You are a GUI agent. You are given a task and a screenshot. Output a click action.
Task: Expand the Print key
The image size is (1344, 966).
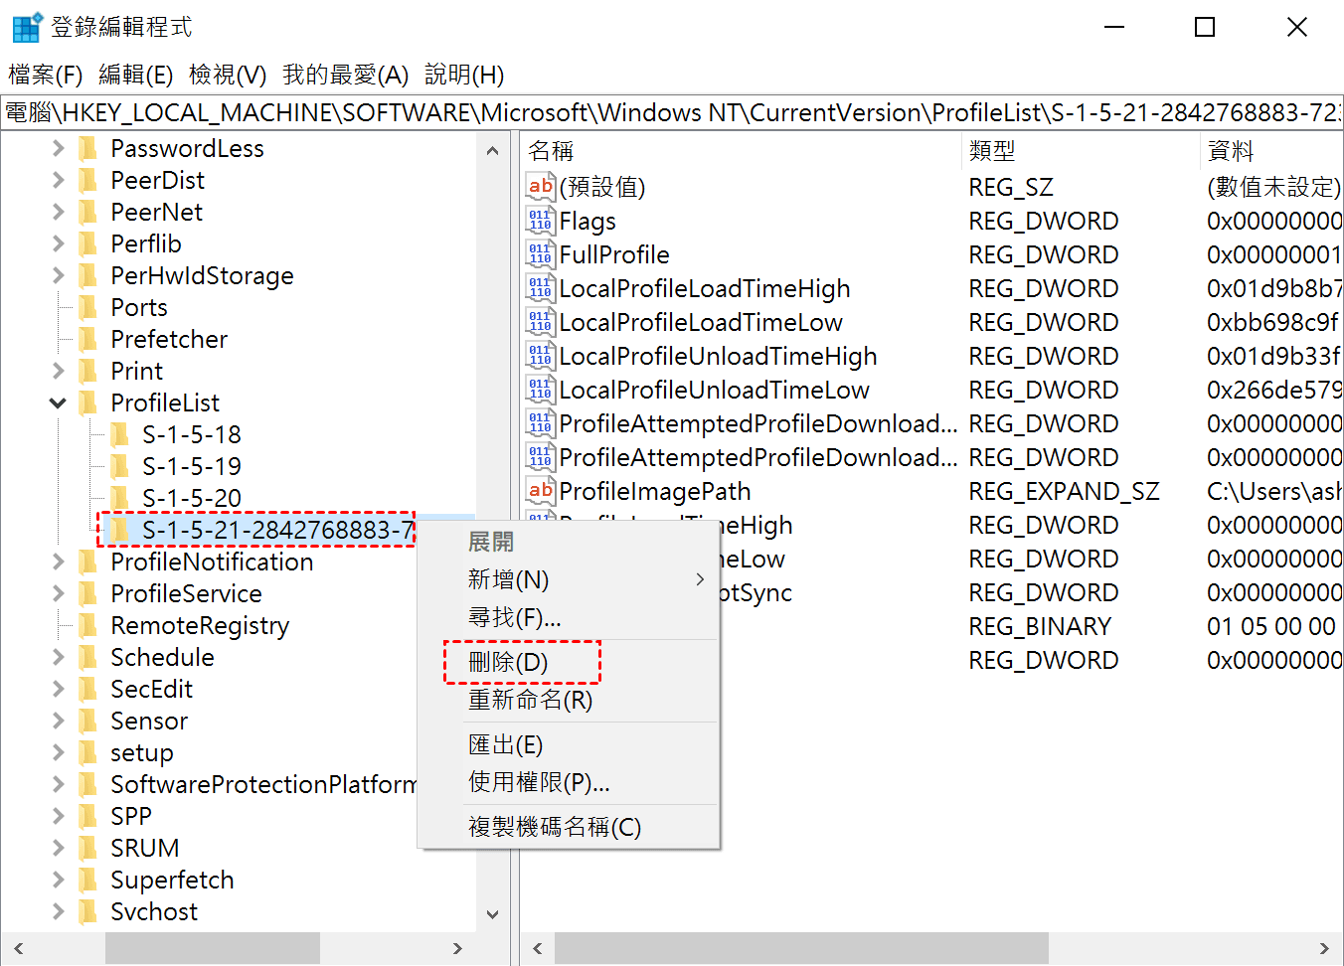pyautogui.click(x=58, y=372)
